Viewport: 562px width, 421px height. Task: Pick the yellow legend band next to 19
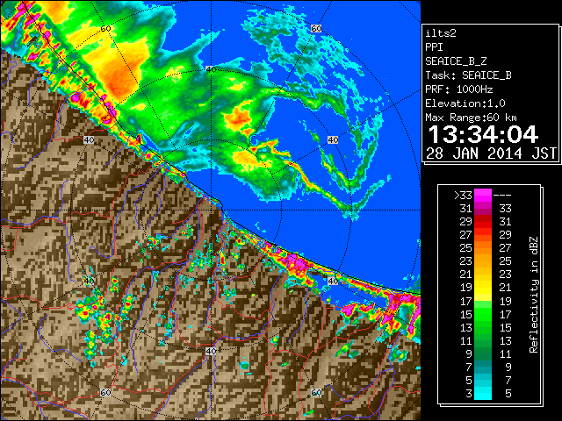click(483, 288)
